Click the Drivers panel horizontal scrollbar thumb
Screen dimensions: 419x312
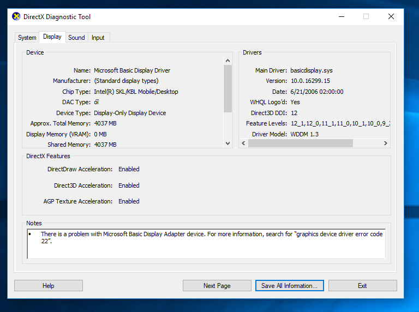301,143
